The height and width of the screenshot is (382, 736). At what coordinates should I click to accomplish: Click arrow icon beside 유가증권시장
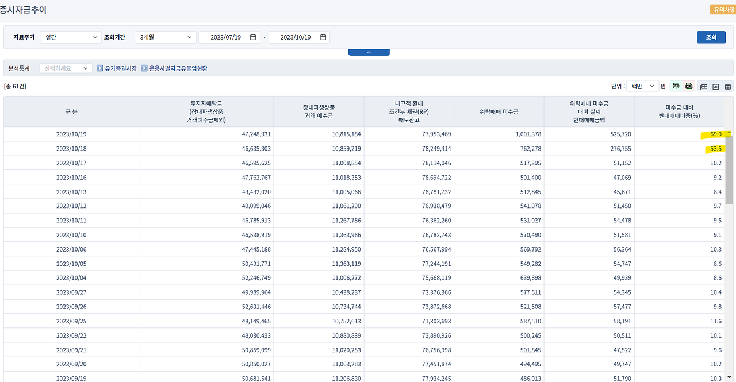[99, 68]
